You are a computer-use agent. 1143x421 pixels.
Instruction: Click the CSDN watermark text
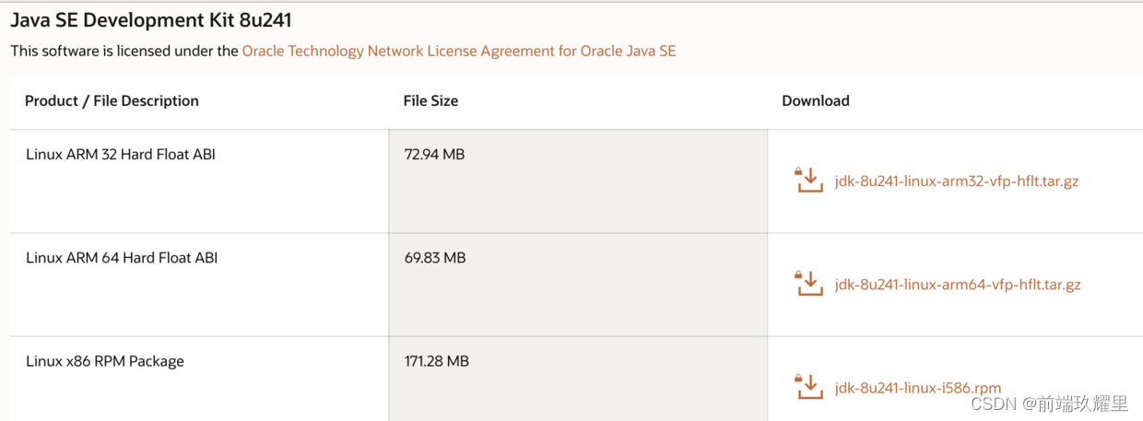989,403
